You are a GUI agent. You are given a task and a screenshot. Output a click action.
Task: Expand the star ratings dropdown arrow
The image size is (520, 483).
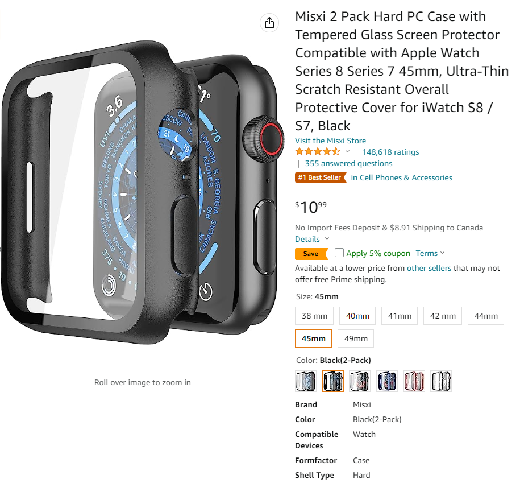(347, 151)
